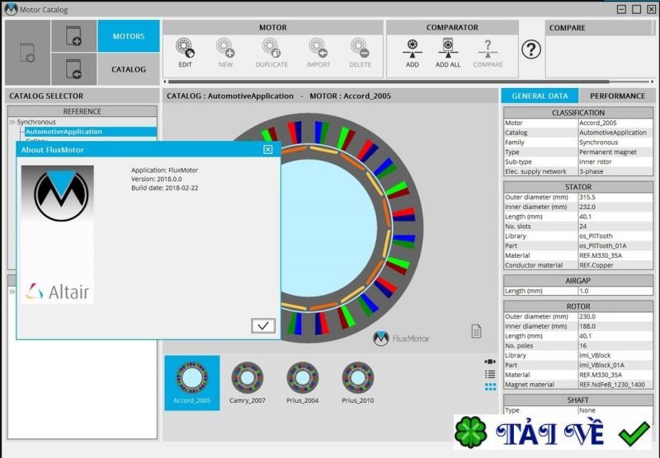Select the motor side view icon above the list icon
This screenshot has height=458, width=660.
point(490,362)
